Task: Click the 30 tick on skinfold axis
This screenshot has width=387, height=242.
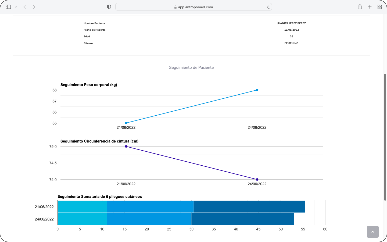Action: [x=191, y=229]
